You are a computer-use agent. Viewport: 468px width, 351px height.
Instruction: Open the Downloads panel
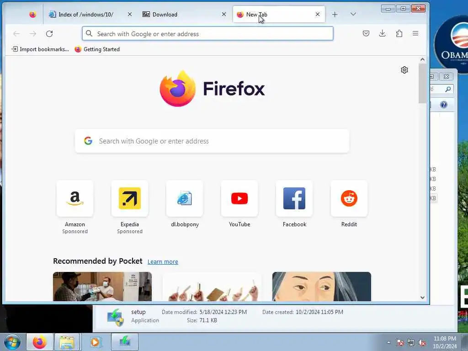[383, 33]
